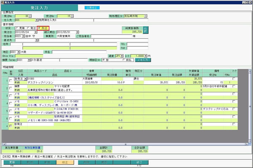
Task: Choose the 掛 radio option in 現掛区分
Action: click(104, 60)
